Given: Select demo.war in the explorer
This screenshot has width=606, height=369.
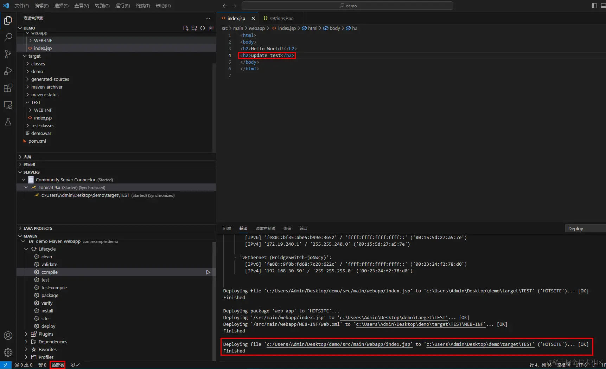Looking at the screenshot, I should 41,134.
